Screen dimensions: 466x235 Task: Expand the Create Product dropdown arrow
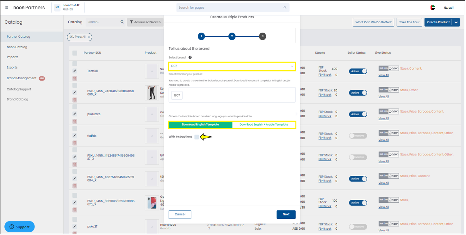(456, 22)
